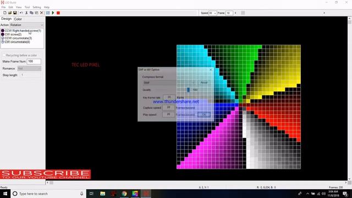Open the Windows Start menu
The height and width of the screenshot is (198, 352).
tap(5, 194)
